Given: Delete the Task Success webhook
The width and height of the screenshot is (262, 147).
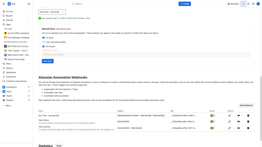Looking at the screenshot, I should click(x=248, y=128).
